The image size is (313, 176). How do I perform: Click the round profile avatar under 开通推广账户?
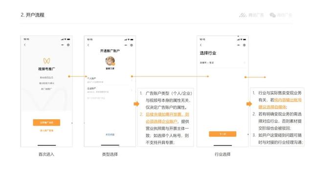[110, 61]
